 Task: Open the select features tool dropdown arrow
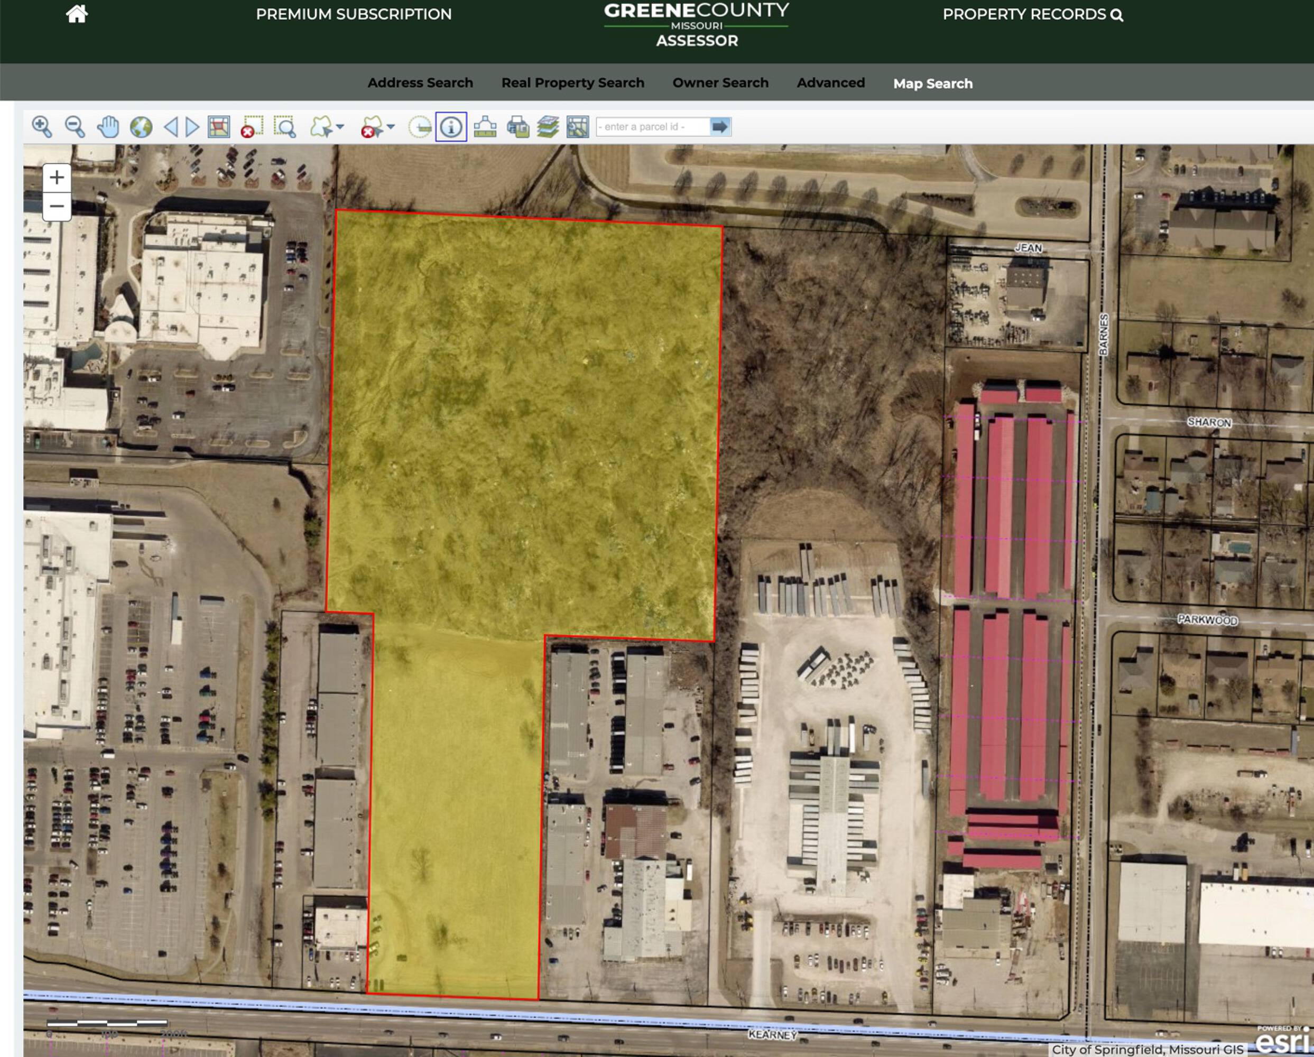(340, 127)
